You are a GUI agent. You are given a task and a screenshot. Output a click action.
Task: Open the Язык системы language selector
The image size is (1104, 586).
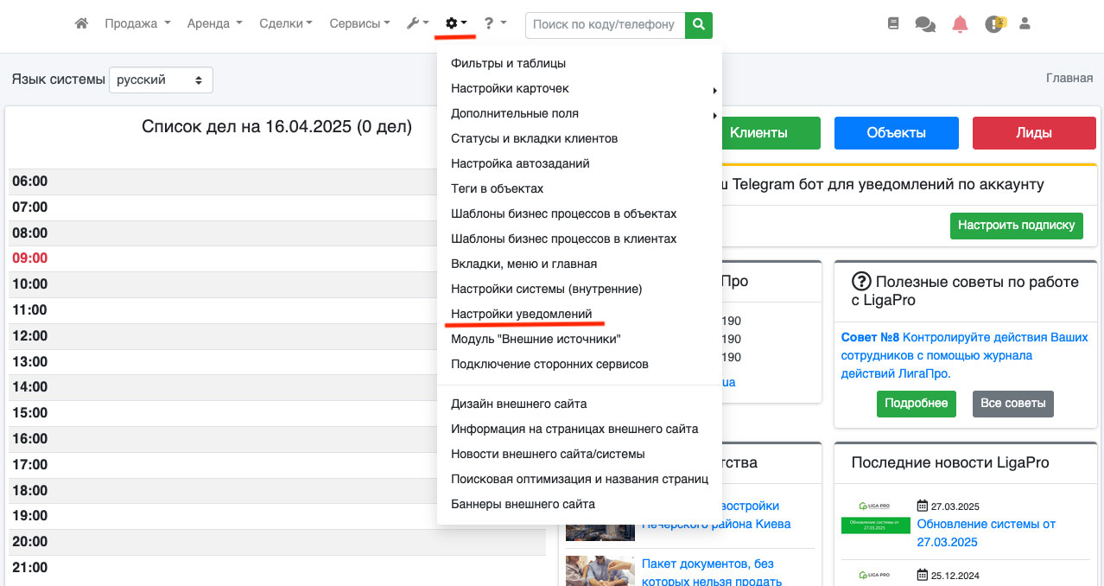(x=161, y=80)
